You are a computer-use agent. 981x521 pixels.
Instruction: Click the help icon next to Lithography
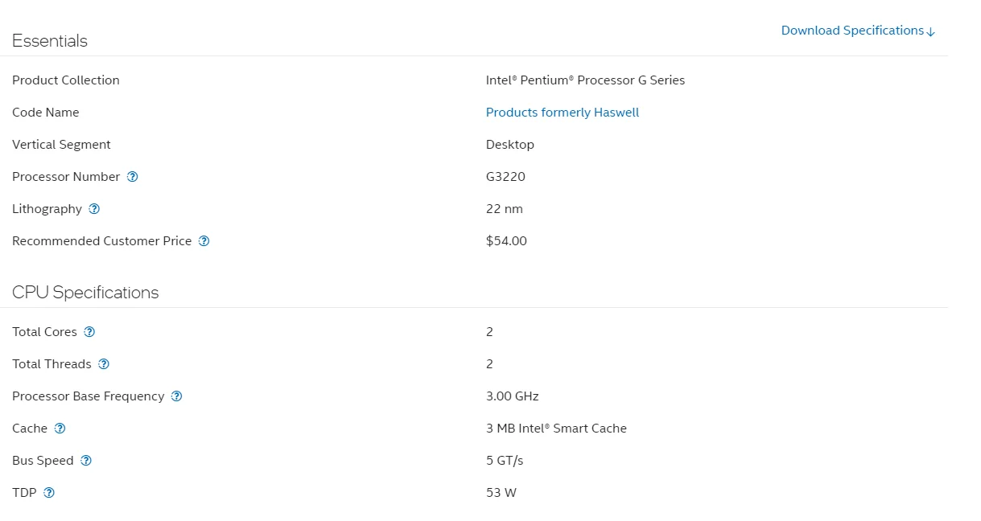(94, 209)
